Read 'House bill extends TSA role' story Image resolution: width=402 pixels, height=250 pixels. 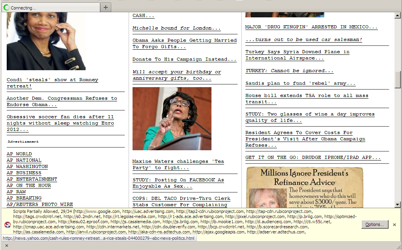pos(307,99)
